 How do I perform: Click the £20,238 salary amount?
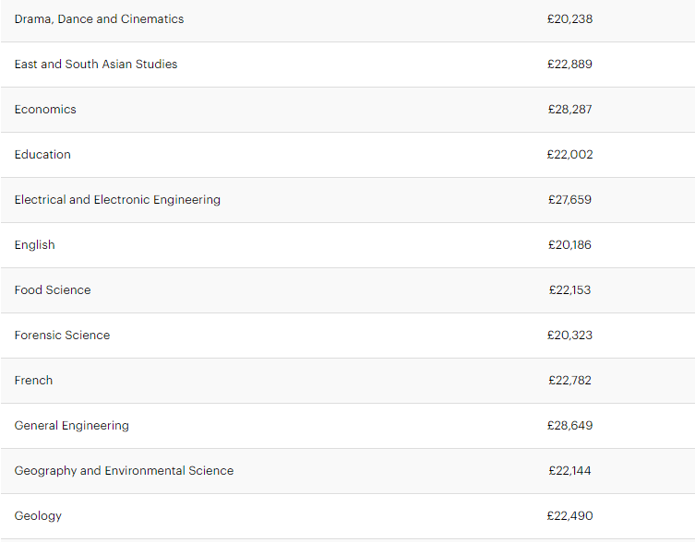click(x=569, y=19)
